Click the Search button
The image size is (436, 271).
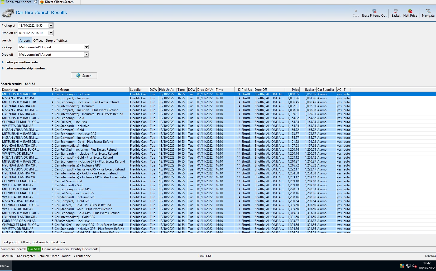tap(84, 76)
